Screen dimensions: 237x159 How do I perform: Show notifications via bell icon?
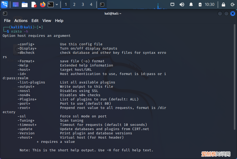click(x=191, y=5)
